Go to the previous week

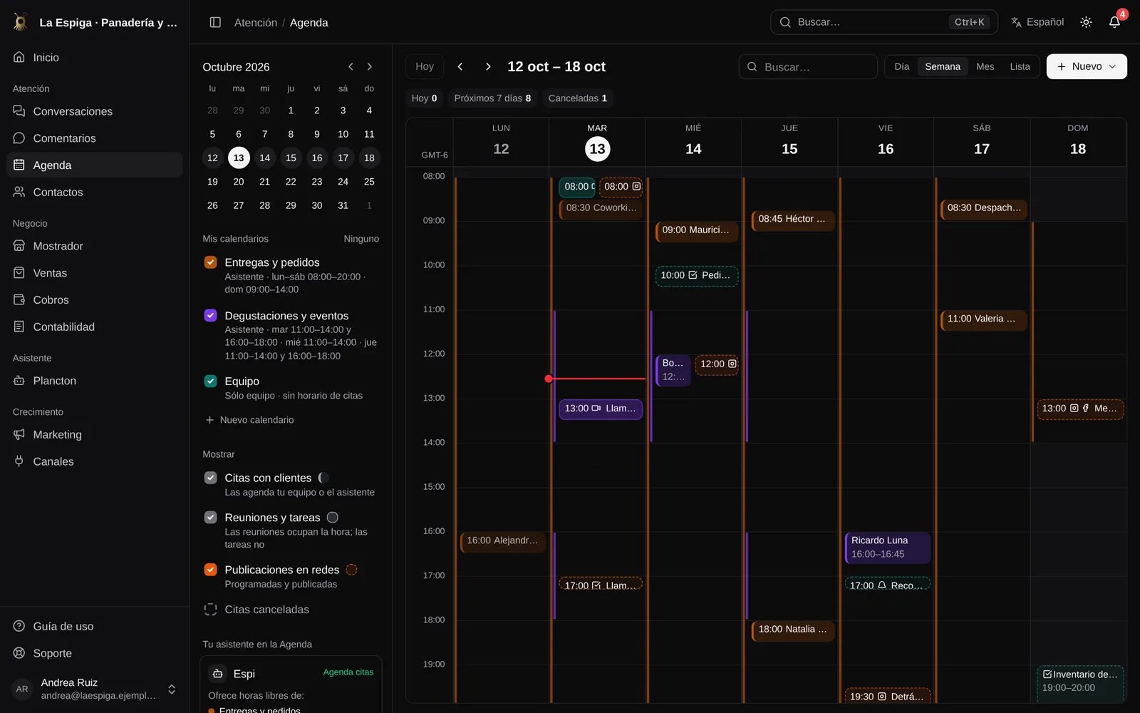[x=460, y=66]
